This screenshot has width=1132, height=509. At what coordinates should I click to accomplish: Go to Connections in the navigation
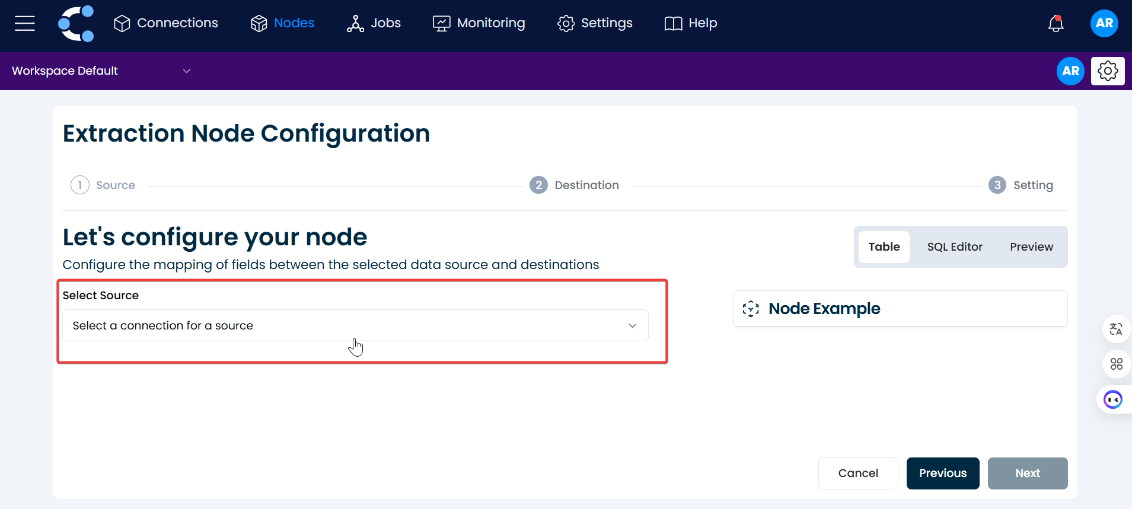click(166, 23)
